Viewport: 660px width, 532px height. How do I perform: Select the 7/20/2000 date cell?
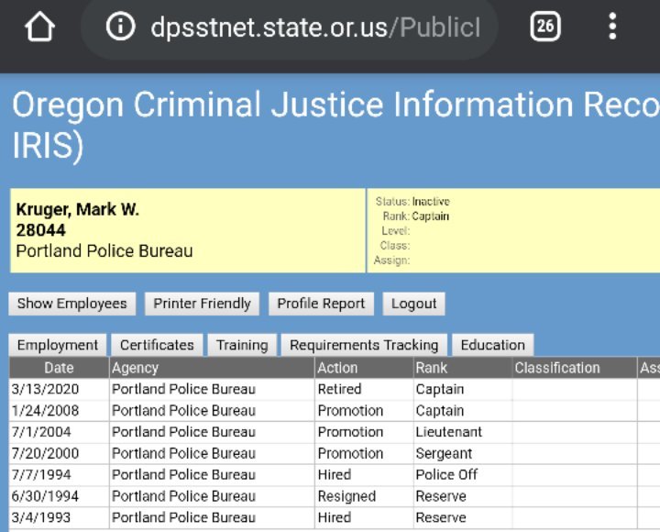[59, 454]
